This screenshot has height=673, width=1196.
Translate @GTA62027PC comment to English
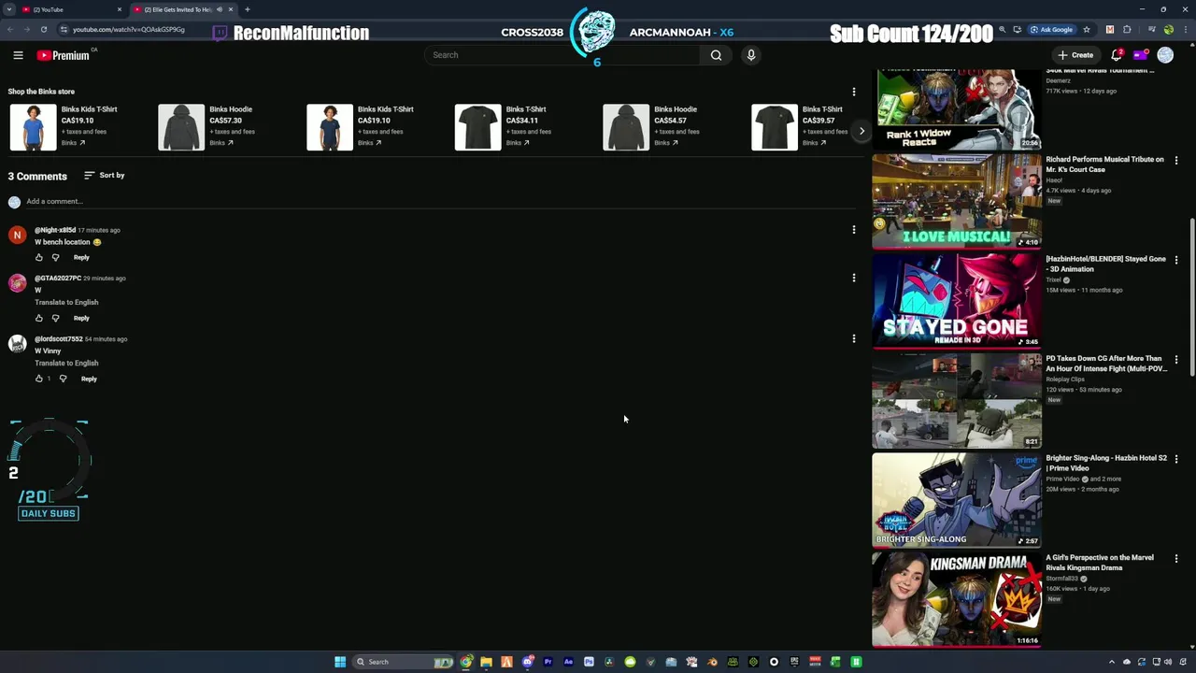(x=66, y=302)
